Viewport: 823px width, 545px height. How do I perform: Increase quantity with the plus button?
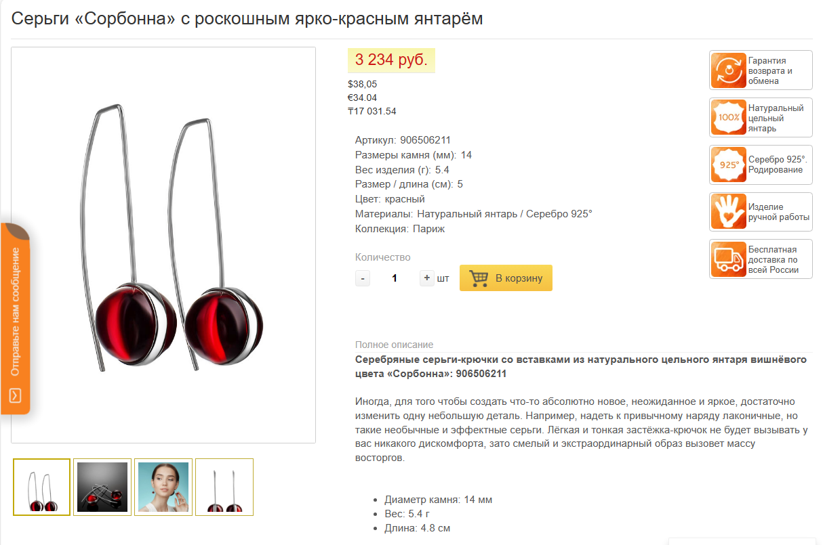point(426,278)
